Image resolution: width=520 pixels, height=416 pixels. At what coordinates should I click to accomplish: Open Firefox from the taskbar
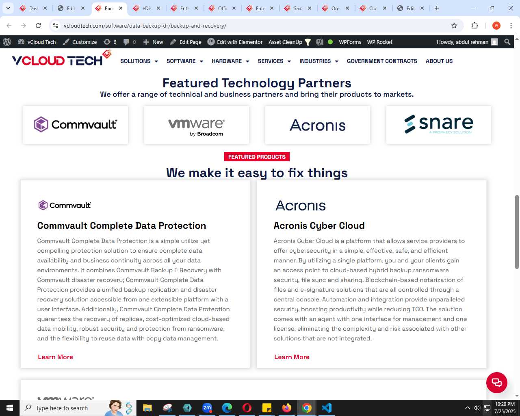287,408
